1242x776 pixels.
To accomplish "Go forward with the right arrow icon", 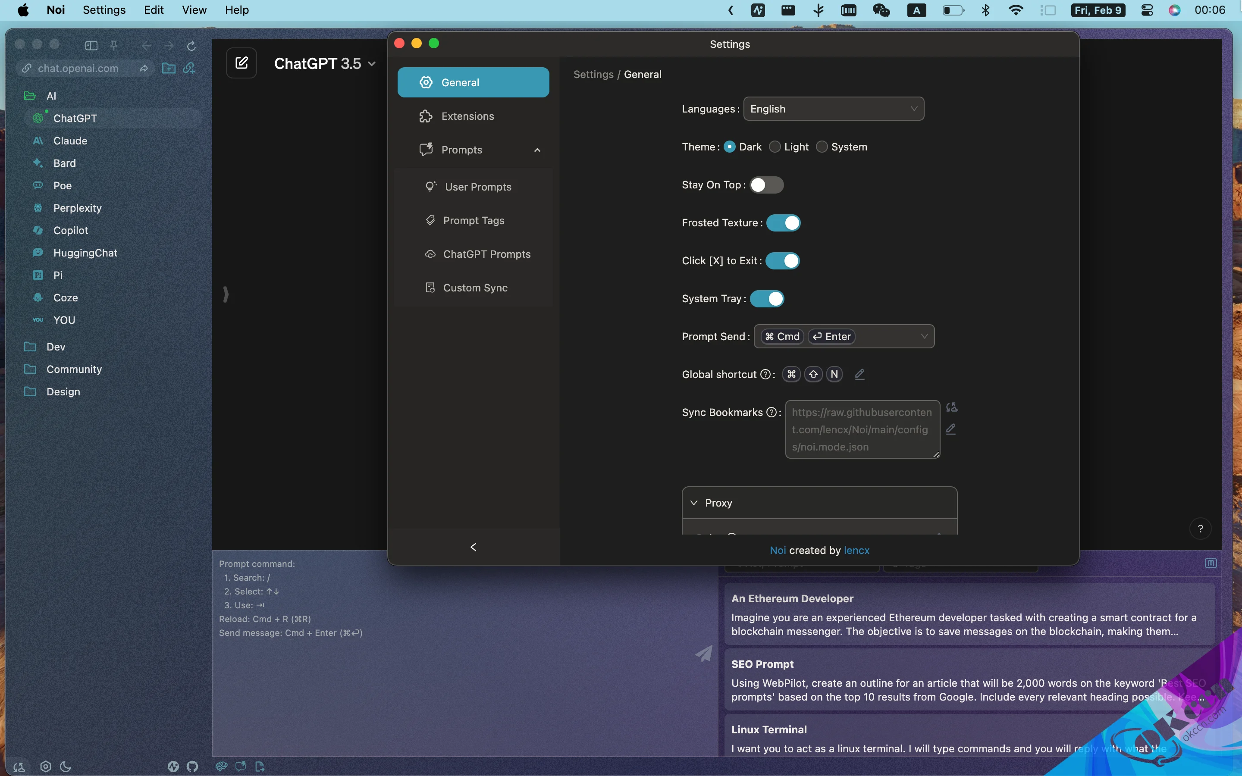I will 169,46.
